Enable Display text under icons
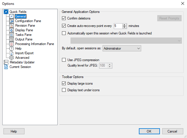 pyautogui.click(x=64, y=90)
